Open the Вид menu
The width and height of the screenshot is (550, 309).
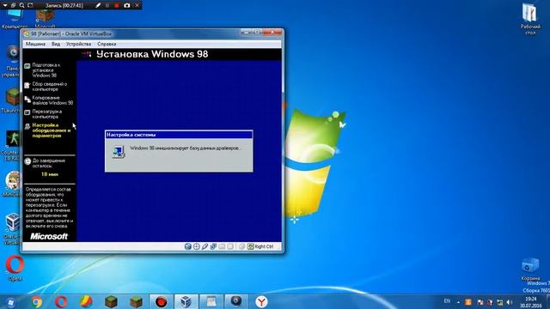click(x=56, y=44)
